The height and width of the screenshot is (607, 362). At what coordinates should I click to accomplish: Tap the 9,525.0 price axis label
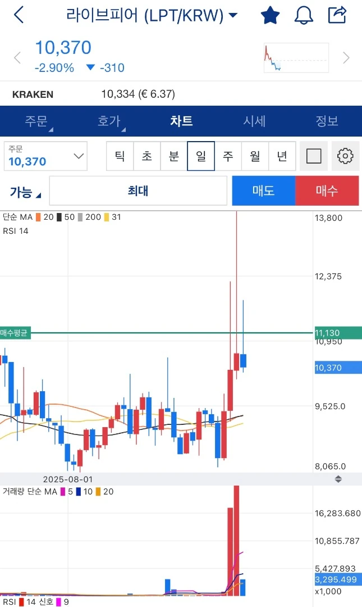pos(330,406)
